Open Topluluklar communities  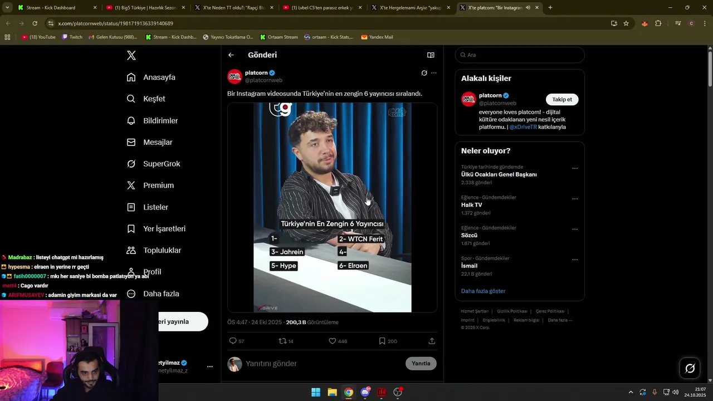[153, 251]
